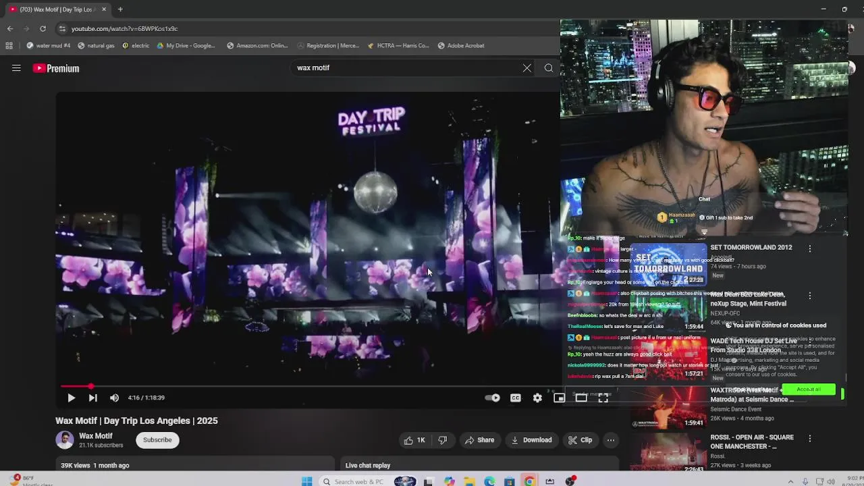Open File Explorer from the taskbar
The height and width of the screenshot is (486, 864).
(x=469, y=481)
